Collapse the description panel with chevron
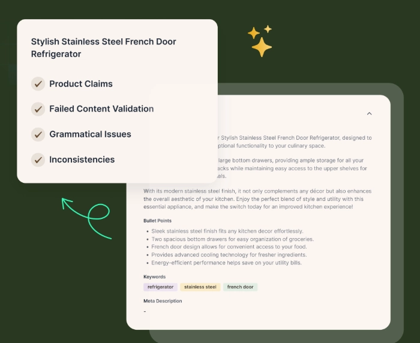 [x=369, y=113]
